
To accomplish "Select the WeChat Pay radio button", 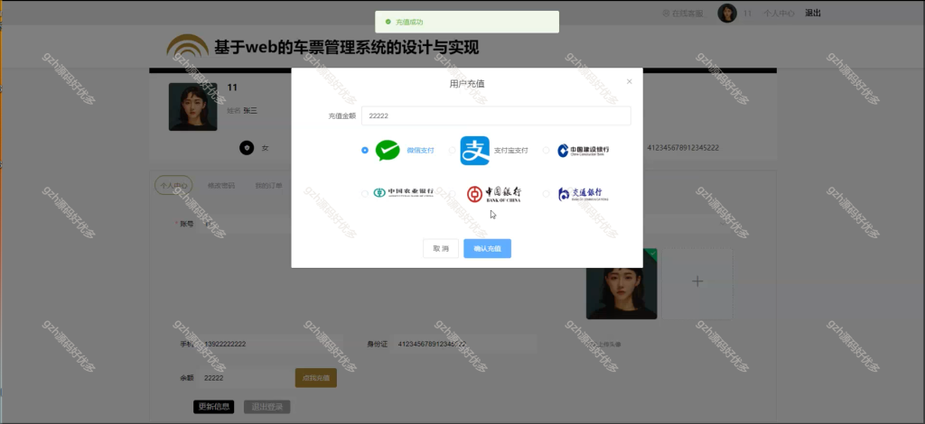I will click(365, 150).
